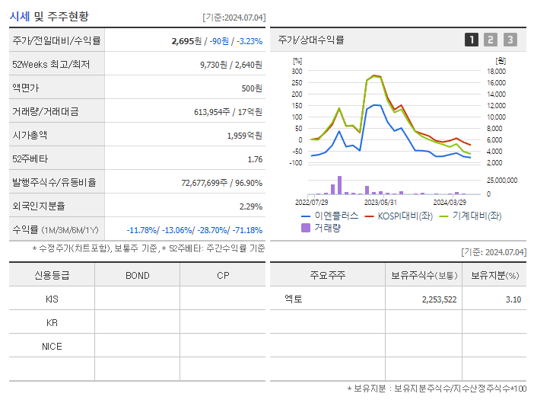534x400 pixels.
Task: Select the 발행주식수/유동비율 row label
Action: [x=55, y=182]
